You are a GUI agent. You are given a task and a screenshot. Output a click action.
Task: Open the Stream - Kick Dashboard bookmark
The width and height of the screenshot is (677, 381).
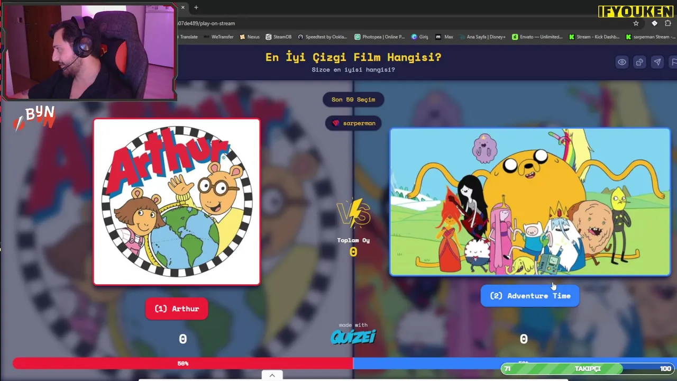(594, 37)
